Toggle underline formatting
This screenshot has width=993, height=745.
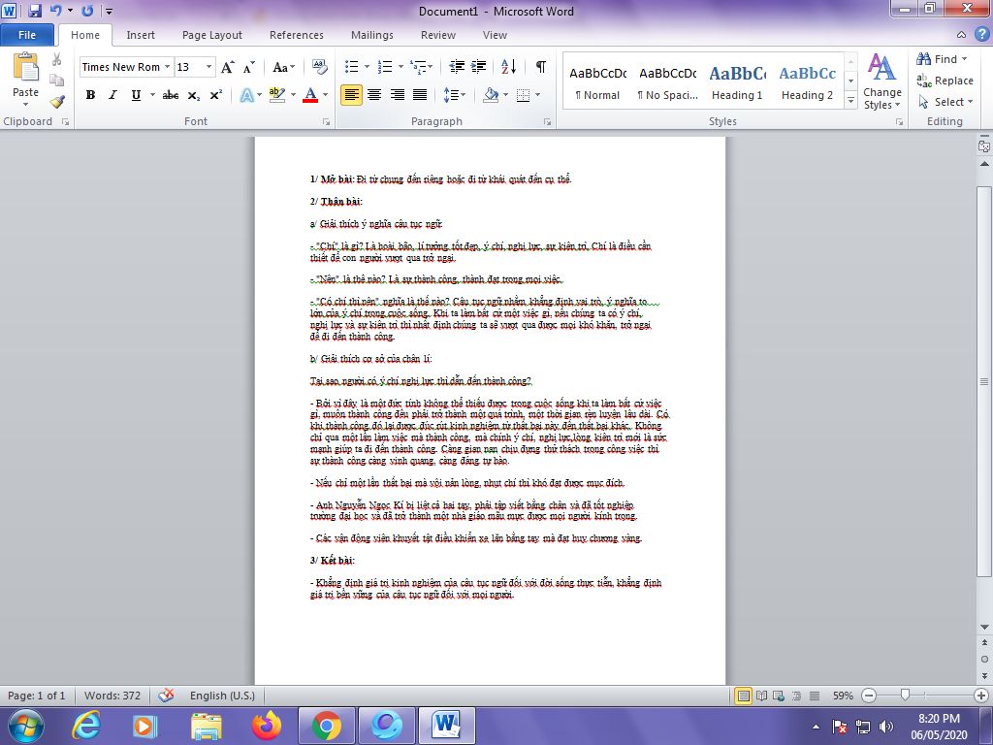(136, 95)
